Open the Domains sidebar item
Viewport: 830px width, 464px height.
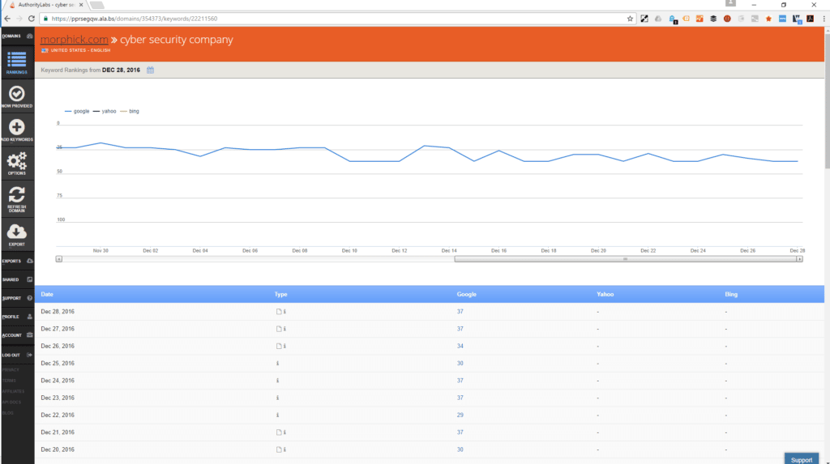[17, 36]
